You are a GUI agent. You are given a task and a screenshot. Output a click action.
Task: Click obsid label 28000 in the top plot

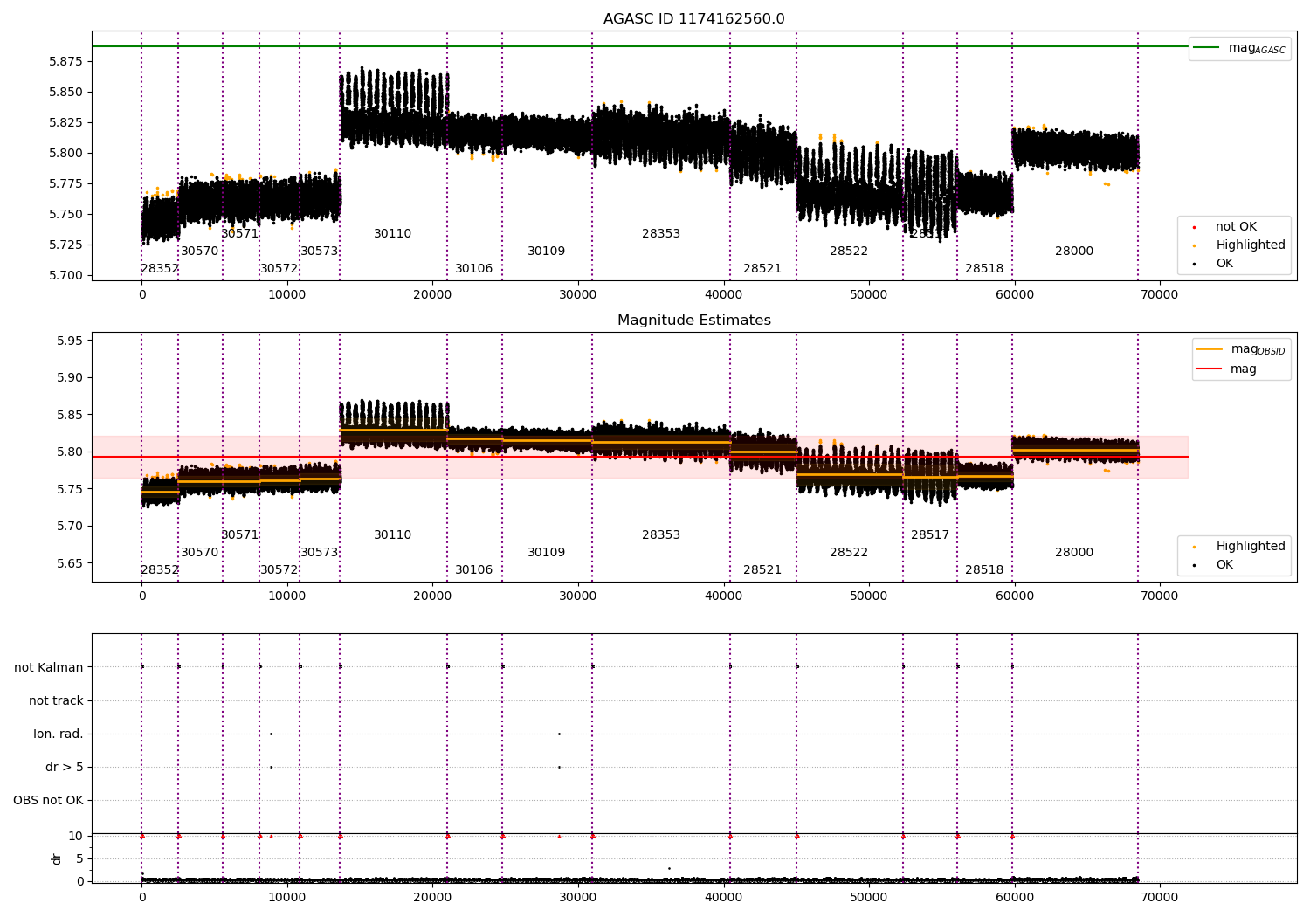[x=1074, y=252]
